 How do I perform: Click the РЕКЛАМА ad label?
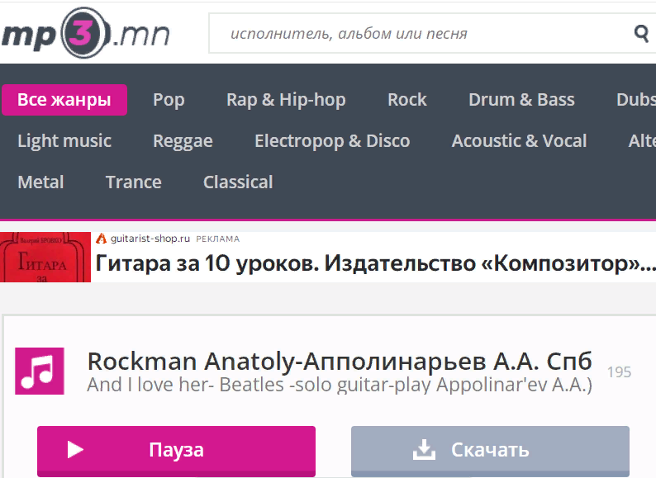point(218,239)
